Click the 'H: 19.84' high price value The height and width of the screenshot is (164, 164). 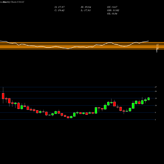(x=86, y=7)
